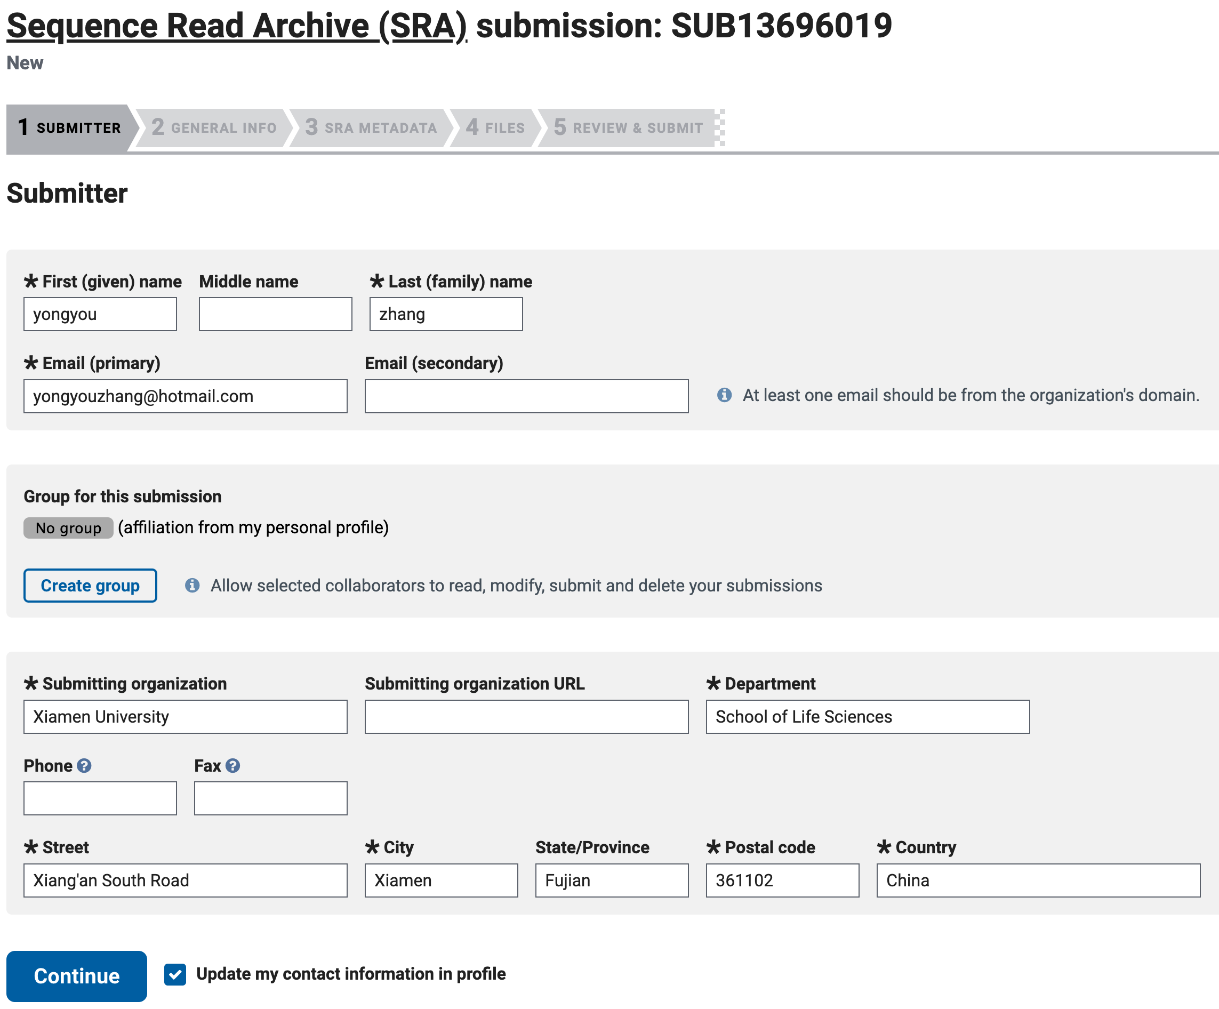Switch to step 4 Files tab
1219x1009 pixels.
pyautogui.click(x=495, y=127)
